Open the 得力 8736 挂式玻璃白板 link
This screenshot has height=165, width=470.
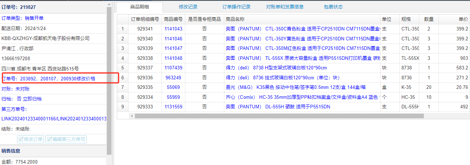pos(283,78)
